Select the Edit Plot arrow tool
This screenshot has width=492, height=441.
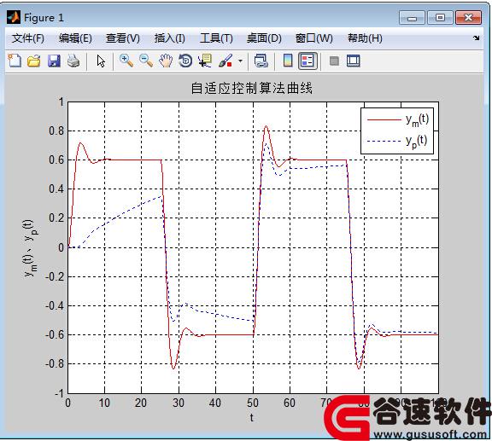[101, 61]
